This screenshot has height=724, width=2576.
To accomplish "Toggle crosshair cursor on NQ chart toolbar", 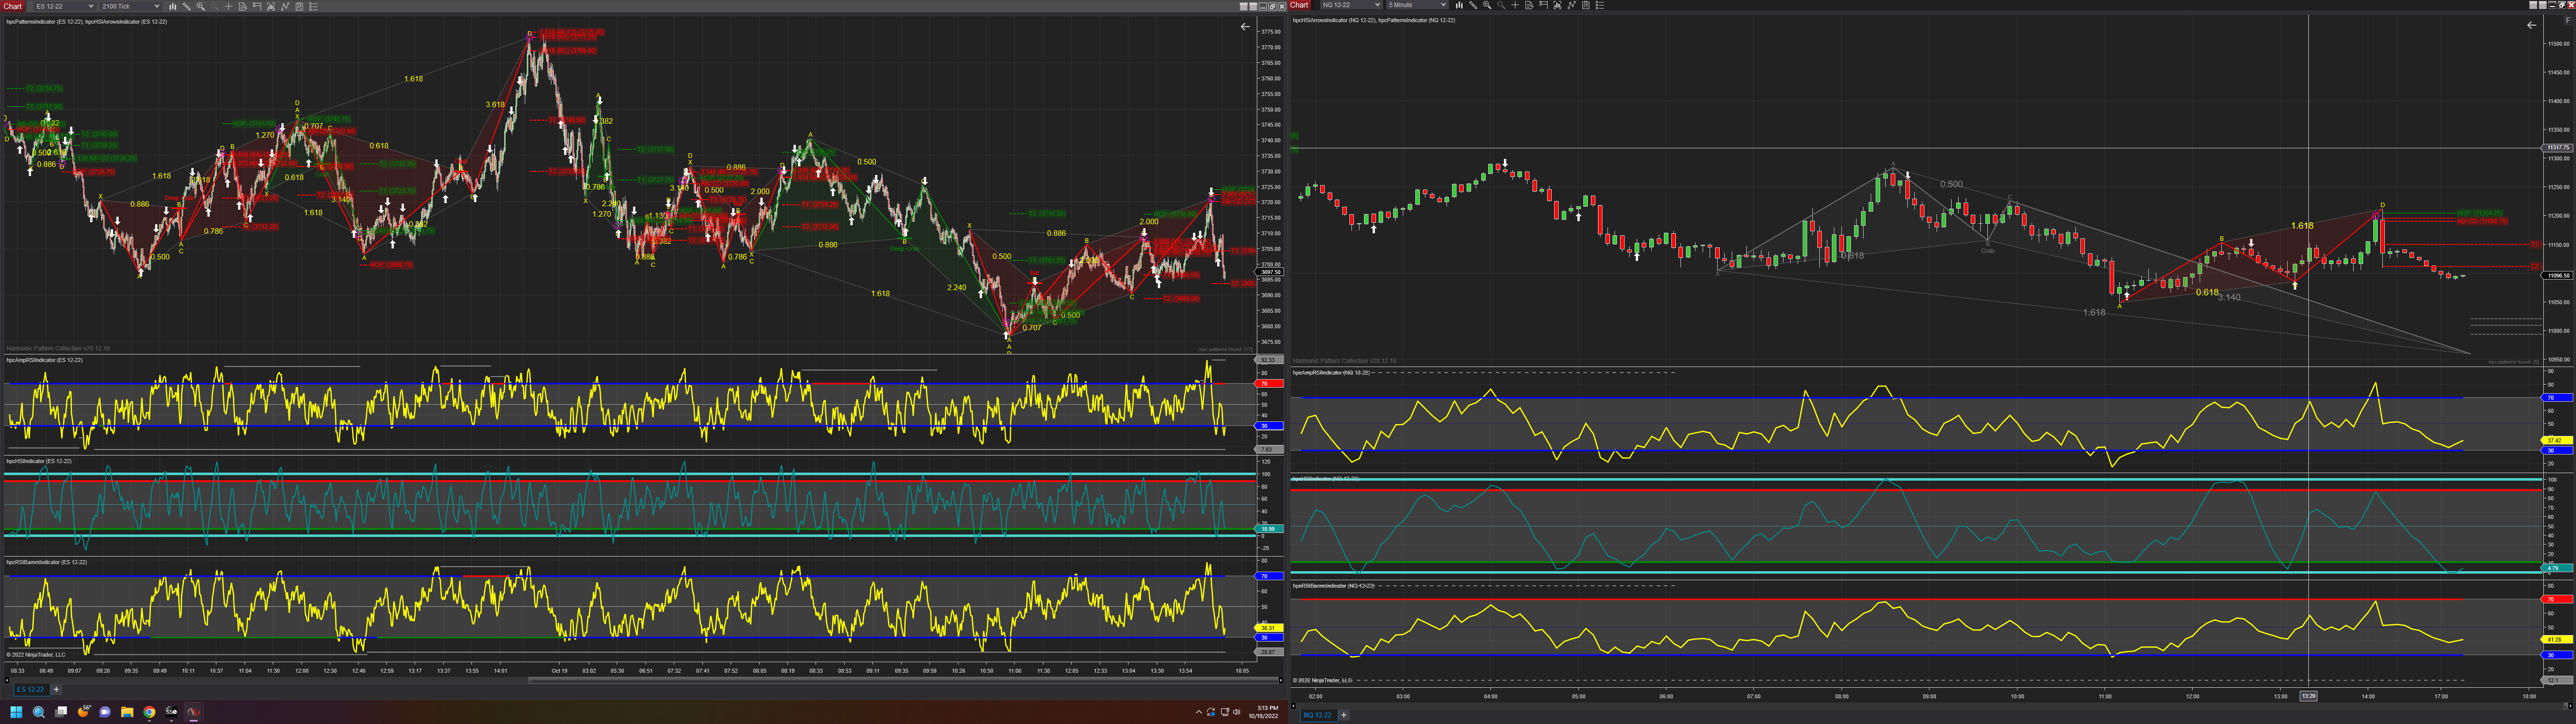I will tap(1515, 5).
